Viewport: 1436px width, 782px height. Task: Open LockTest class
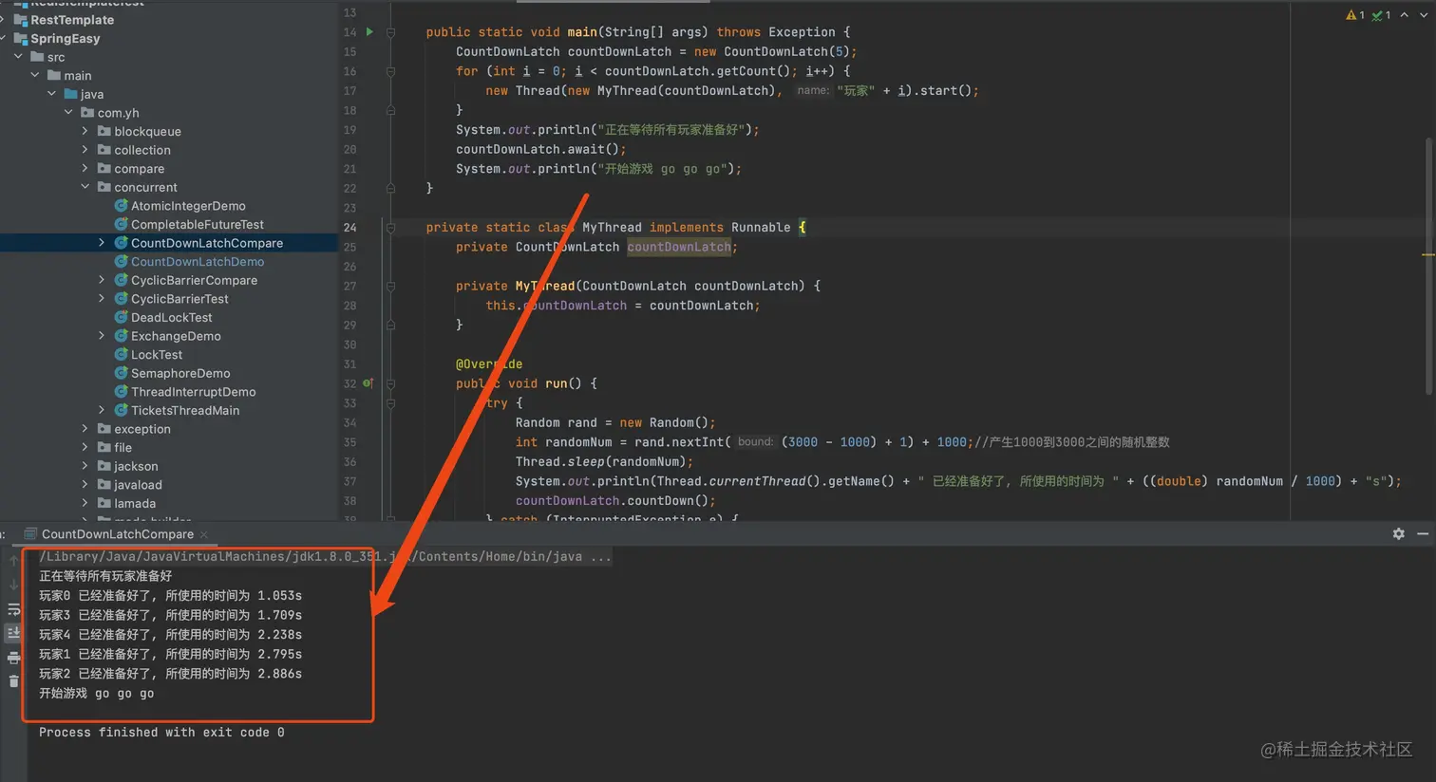click(x=157, y=355)
